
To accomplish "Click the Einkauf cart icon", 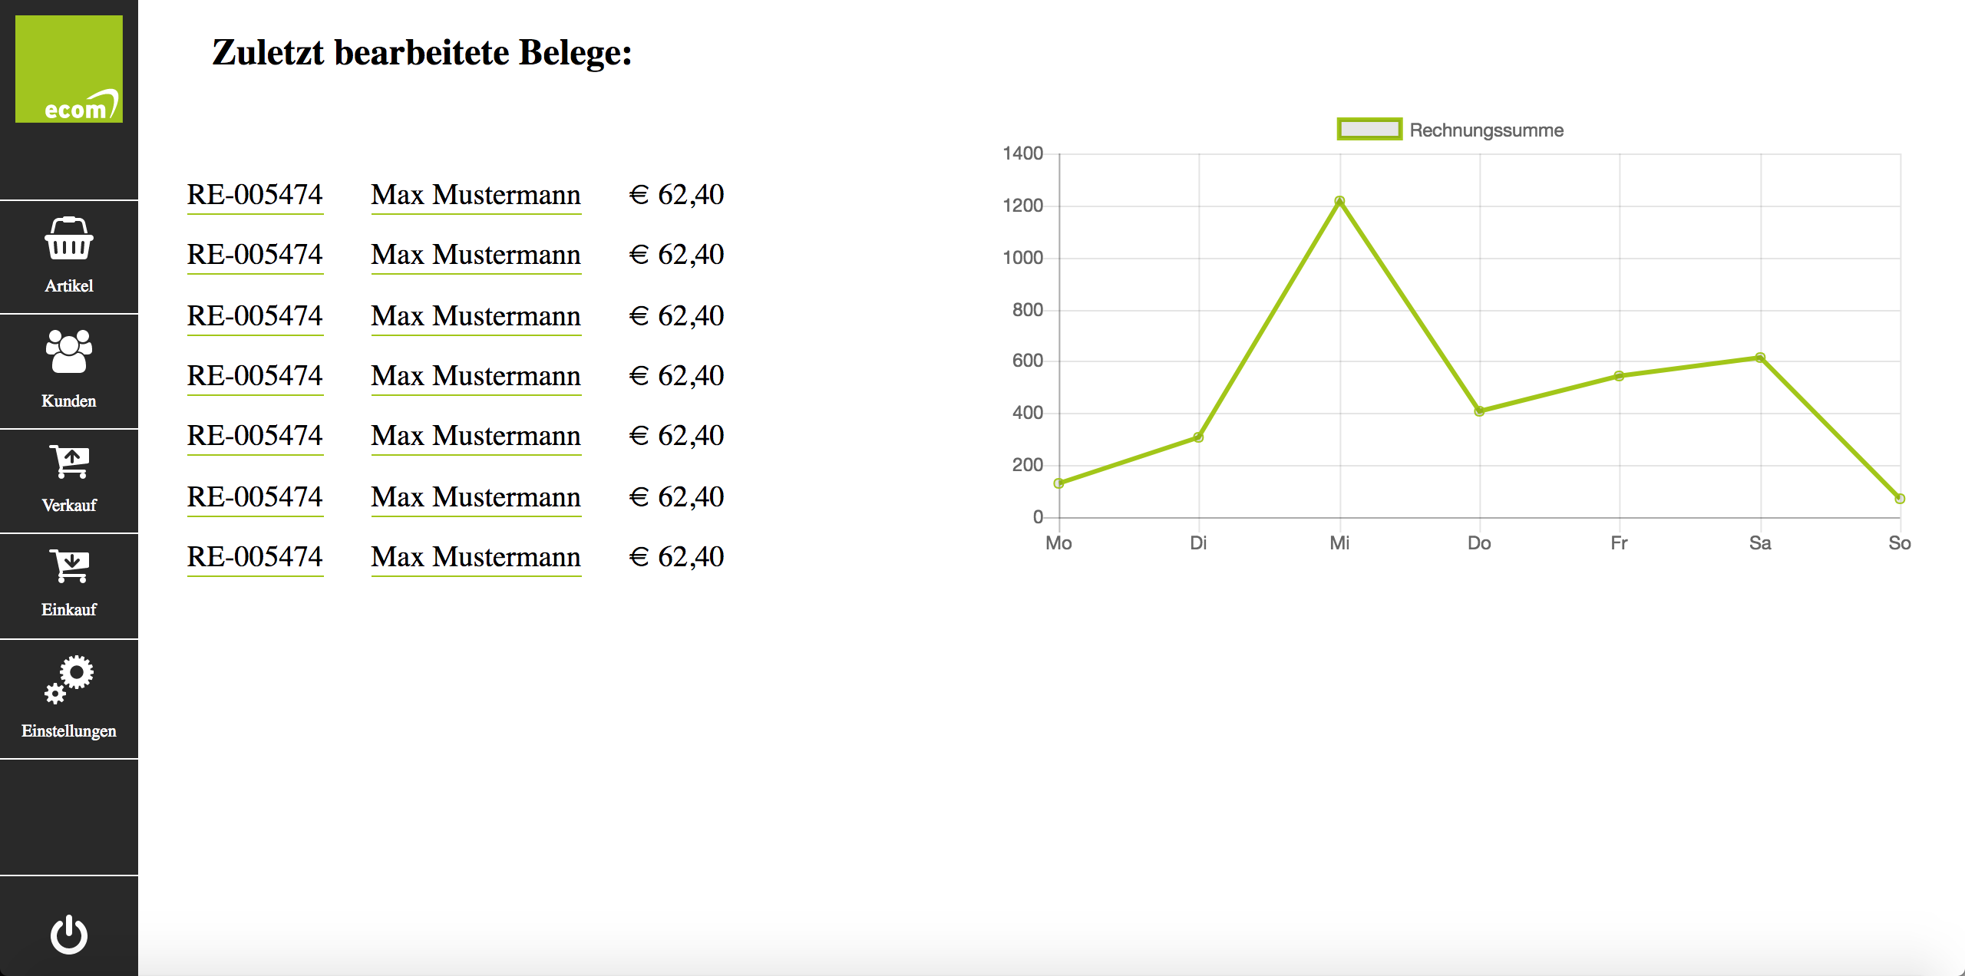I will tap(69, 566).
